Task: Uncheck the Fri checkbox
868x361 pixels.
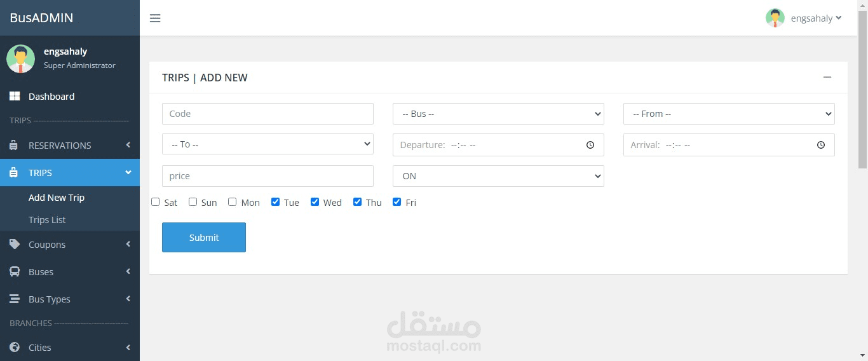Action: pyautogui.click(x=397, y=202)
